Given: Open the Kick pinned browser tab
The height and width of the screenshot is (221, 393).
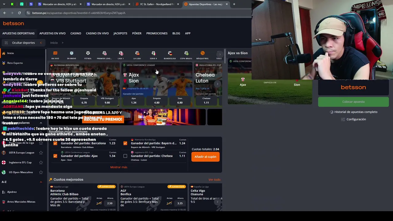Looking at the screenshot, I should (12, 4).
